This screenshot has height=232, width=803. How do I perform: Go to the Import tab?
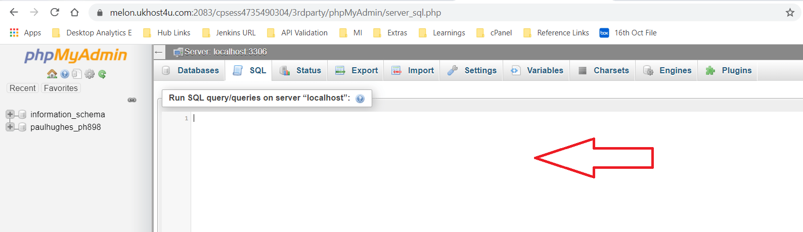[412, 71]
